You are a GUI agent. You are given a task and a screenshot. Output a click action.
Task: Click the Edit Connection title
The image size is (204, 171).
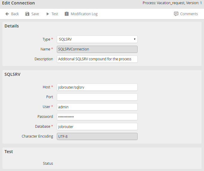point(19,3)
